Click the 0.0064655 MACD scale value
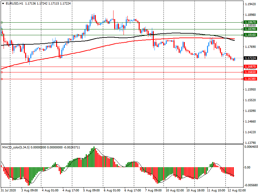This screenshot has height=194, width=258. pos(251,146)
